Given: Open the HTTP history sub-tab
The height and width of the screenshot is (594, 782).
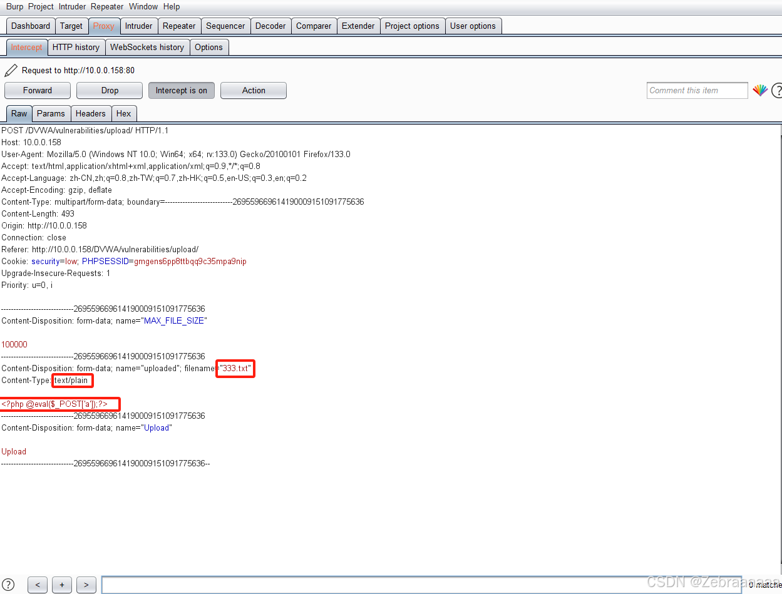Looking at the screenshot, I should pyautogui.click(x=76, y=47).
